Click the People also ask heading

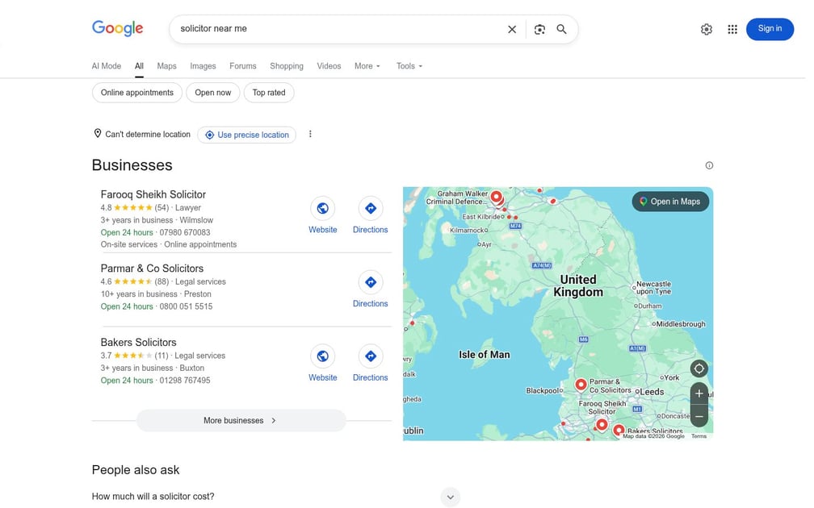[136, 469]
